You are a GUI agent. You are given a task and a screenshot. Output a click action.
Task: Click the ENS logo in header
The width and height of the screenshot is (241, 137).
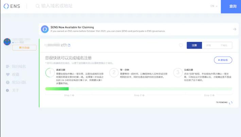coord(12,6)
